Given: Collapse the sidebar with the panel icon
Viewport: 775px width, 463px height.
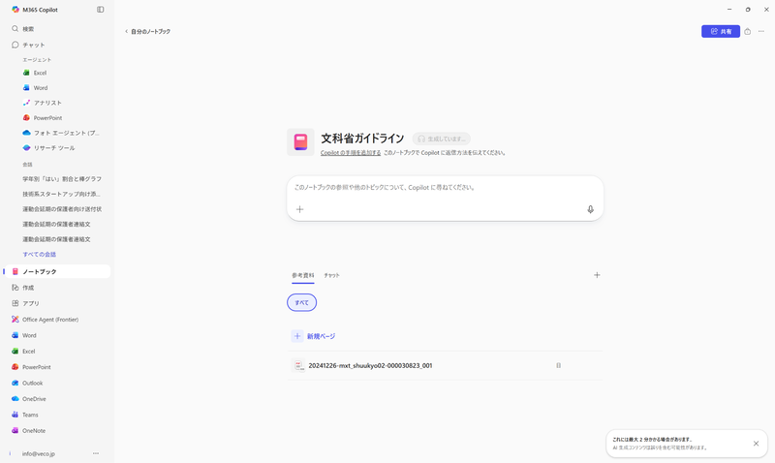Looking at the screenshot, I should pos(101,10).
